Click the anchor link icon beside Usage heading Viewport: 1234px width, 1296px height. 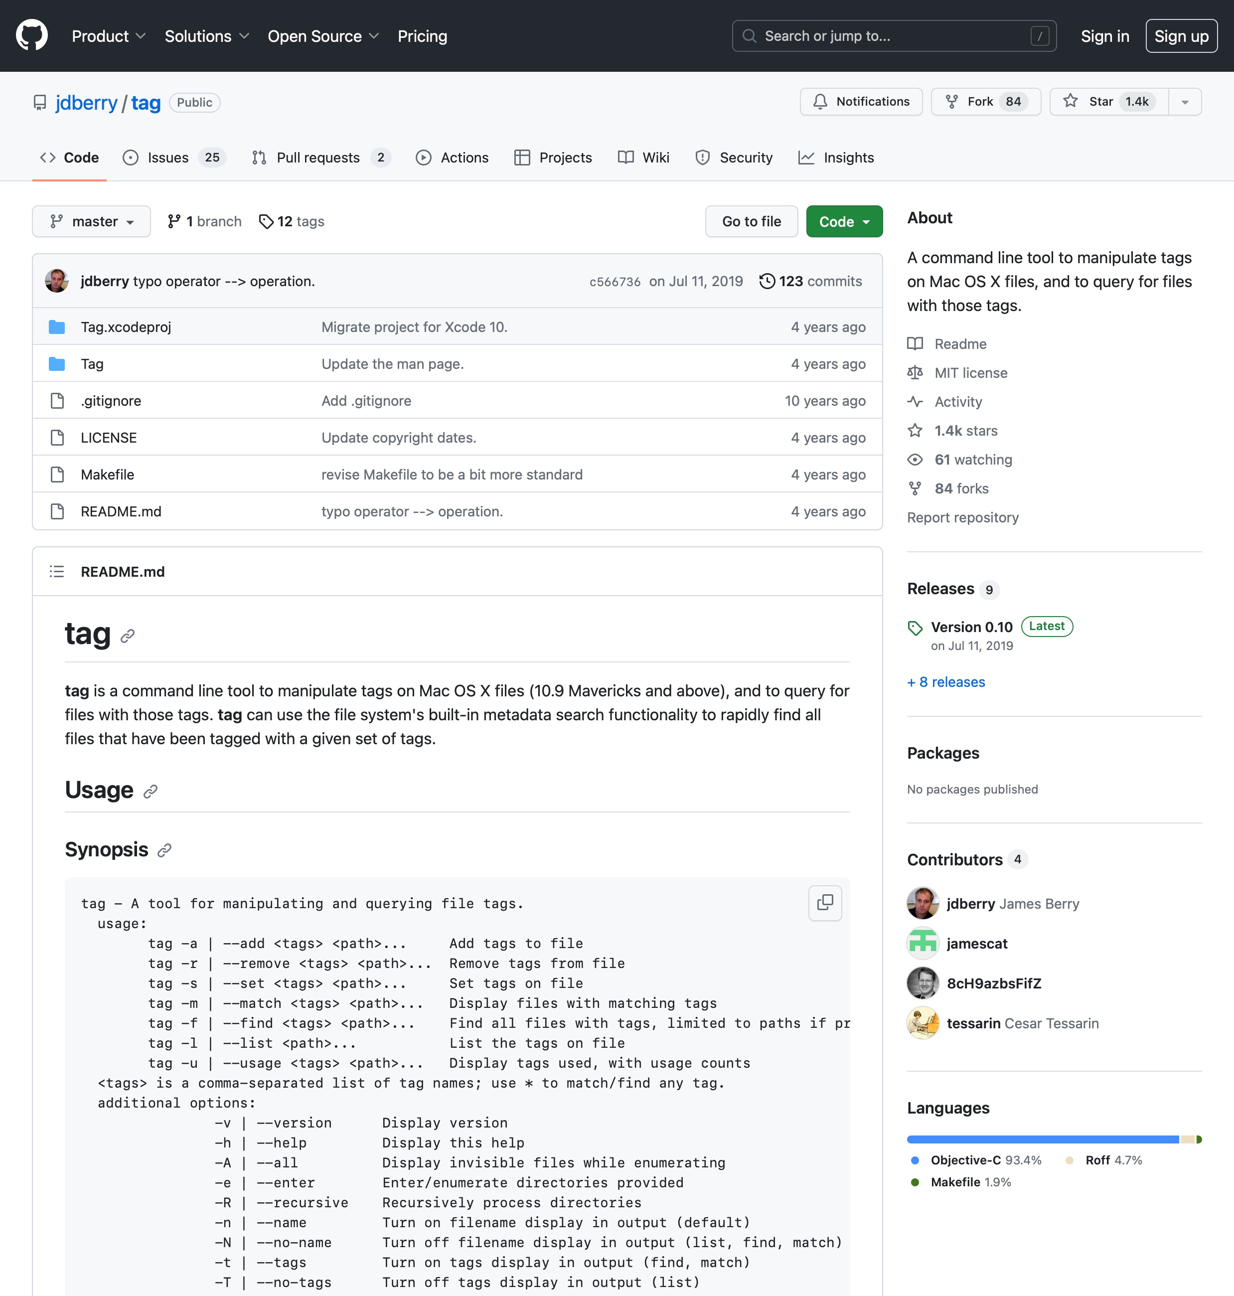(x=151, y=791)
